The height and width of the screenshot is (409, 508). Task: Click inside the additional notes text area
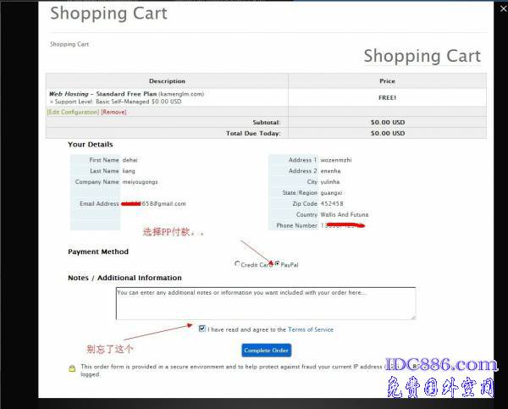pos(265,303)
